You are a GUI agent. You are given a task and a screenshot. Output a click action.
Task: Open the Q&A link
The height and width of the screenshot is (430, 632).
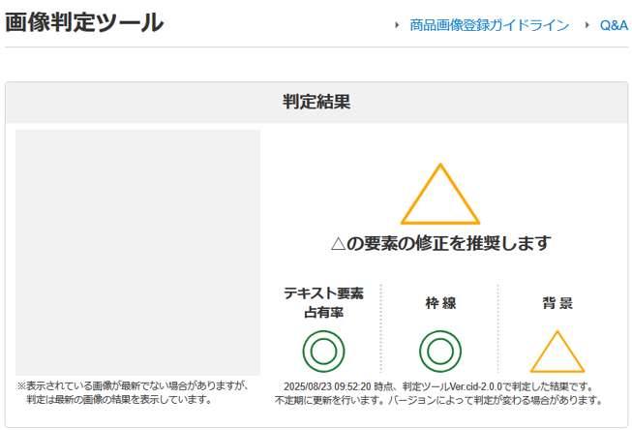tap(614, 25)
